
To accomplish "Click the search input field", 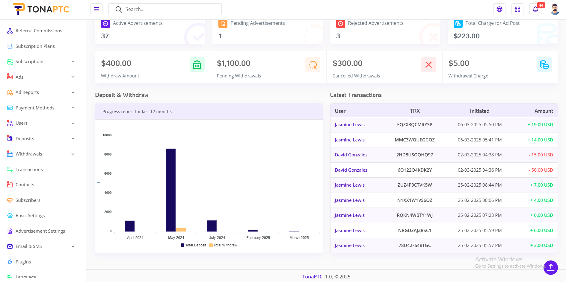I will [165, 9].
